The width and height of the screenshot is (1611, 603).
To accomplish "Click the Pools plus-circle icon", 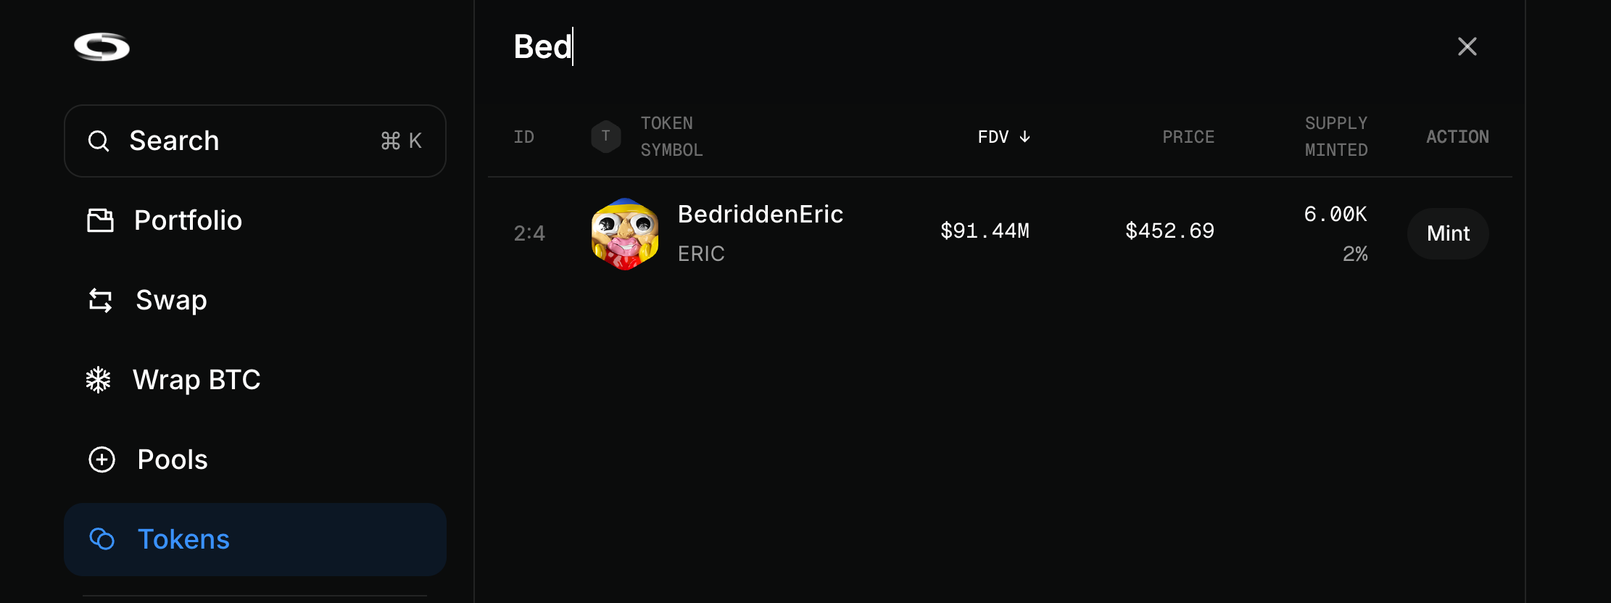I will pyautogui.click(x=102, y=459).
